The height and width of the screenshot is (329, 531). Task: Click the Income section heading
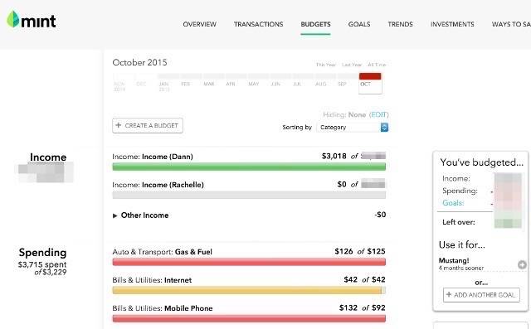48,157
